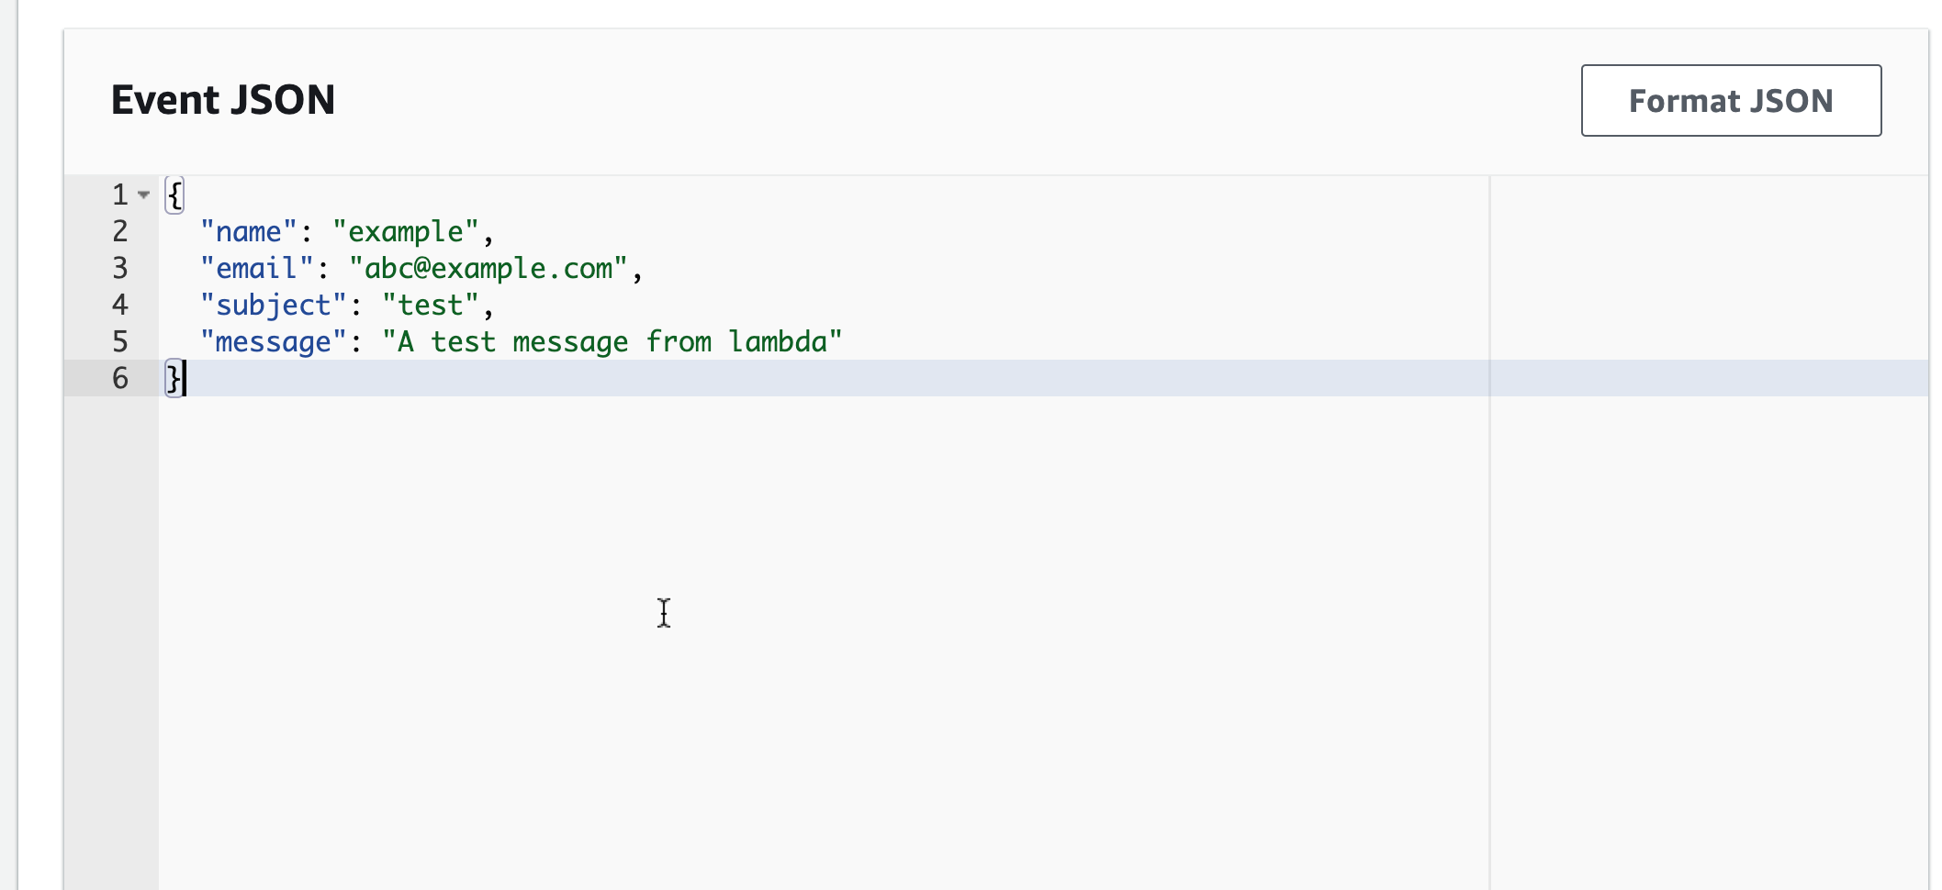This screenshot has height=890, width=1942.
Task: Click the "message" key text
Action: [273, 342]
